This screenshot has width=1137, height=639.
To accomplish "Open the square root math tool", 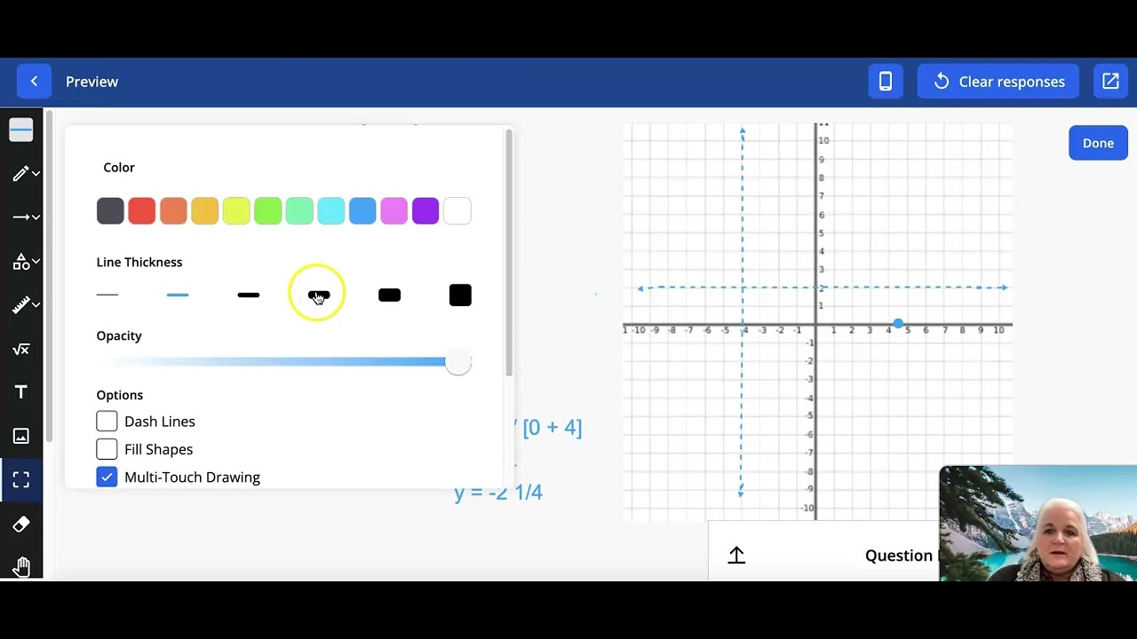I will pos(21,349).
